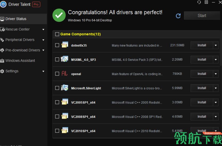Viewport: 222px width, 146px height.
Task: Expand the Peripheral Drivers submenu arrow
Action: [x=43, y=40]
